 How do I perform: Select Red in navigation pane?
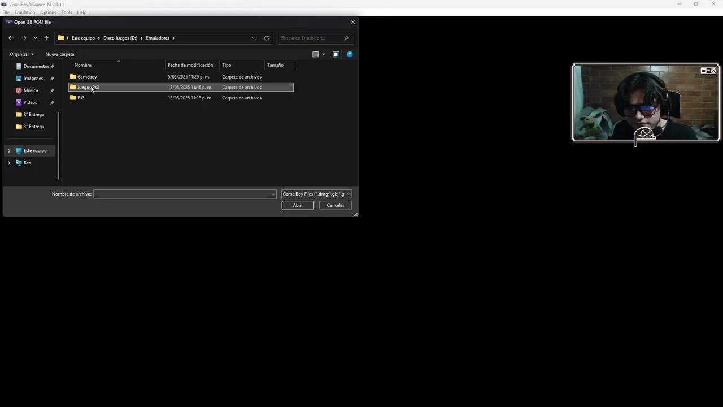(x=27, y=163)
